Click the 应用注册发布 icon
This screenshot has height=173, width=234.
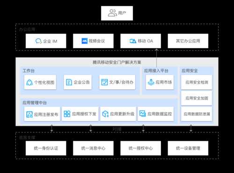29,114
